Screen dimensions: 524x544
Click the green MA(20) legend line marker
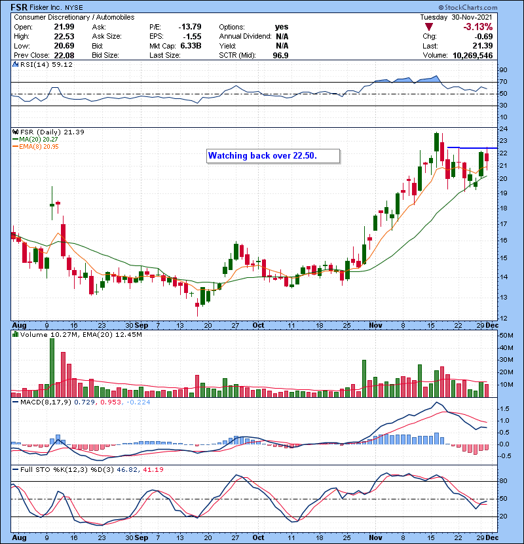pyautogui.click(x=16, y=139)
